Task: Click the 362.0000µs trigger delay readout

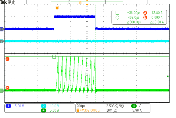Action: (92, 110)
